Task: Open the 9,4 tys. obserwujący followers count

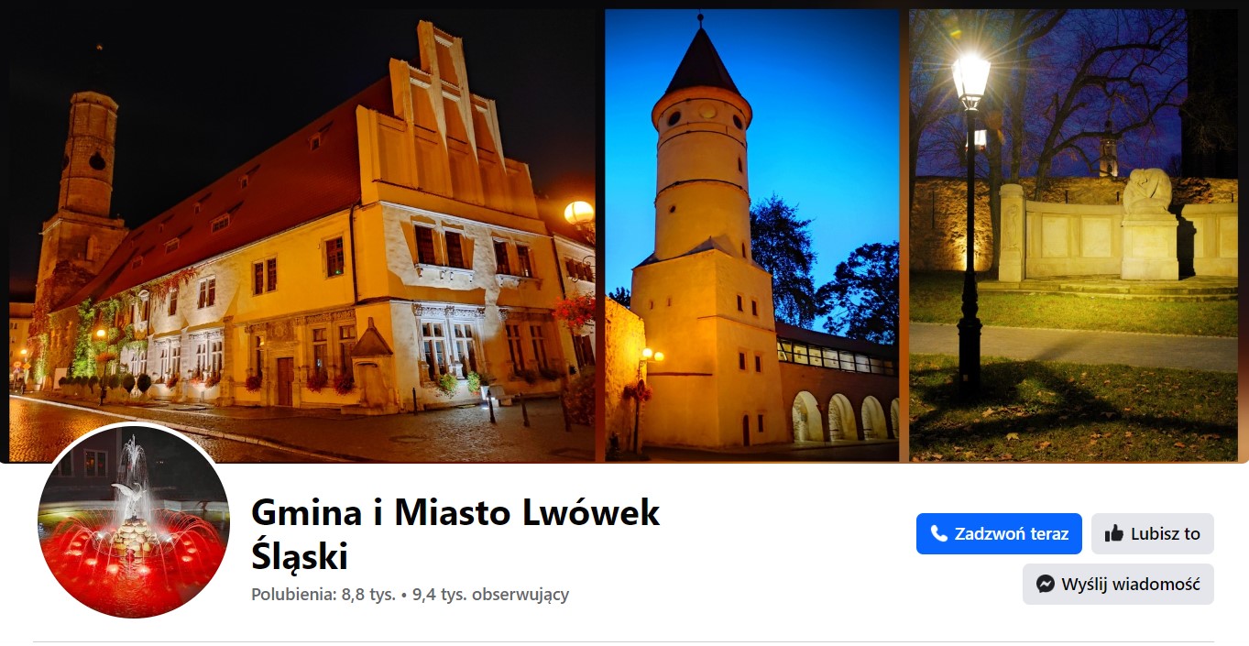Action: click(490, 594)
